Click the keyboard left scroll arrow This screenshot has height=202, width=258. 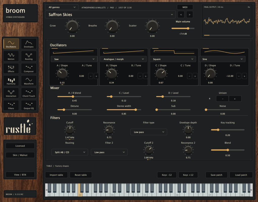tap(46, 190)
